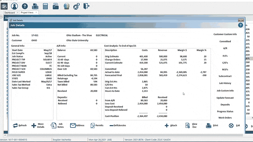Click the fax/archive toolbar icon

coord(56,6)
